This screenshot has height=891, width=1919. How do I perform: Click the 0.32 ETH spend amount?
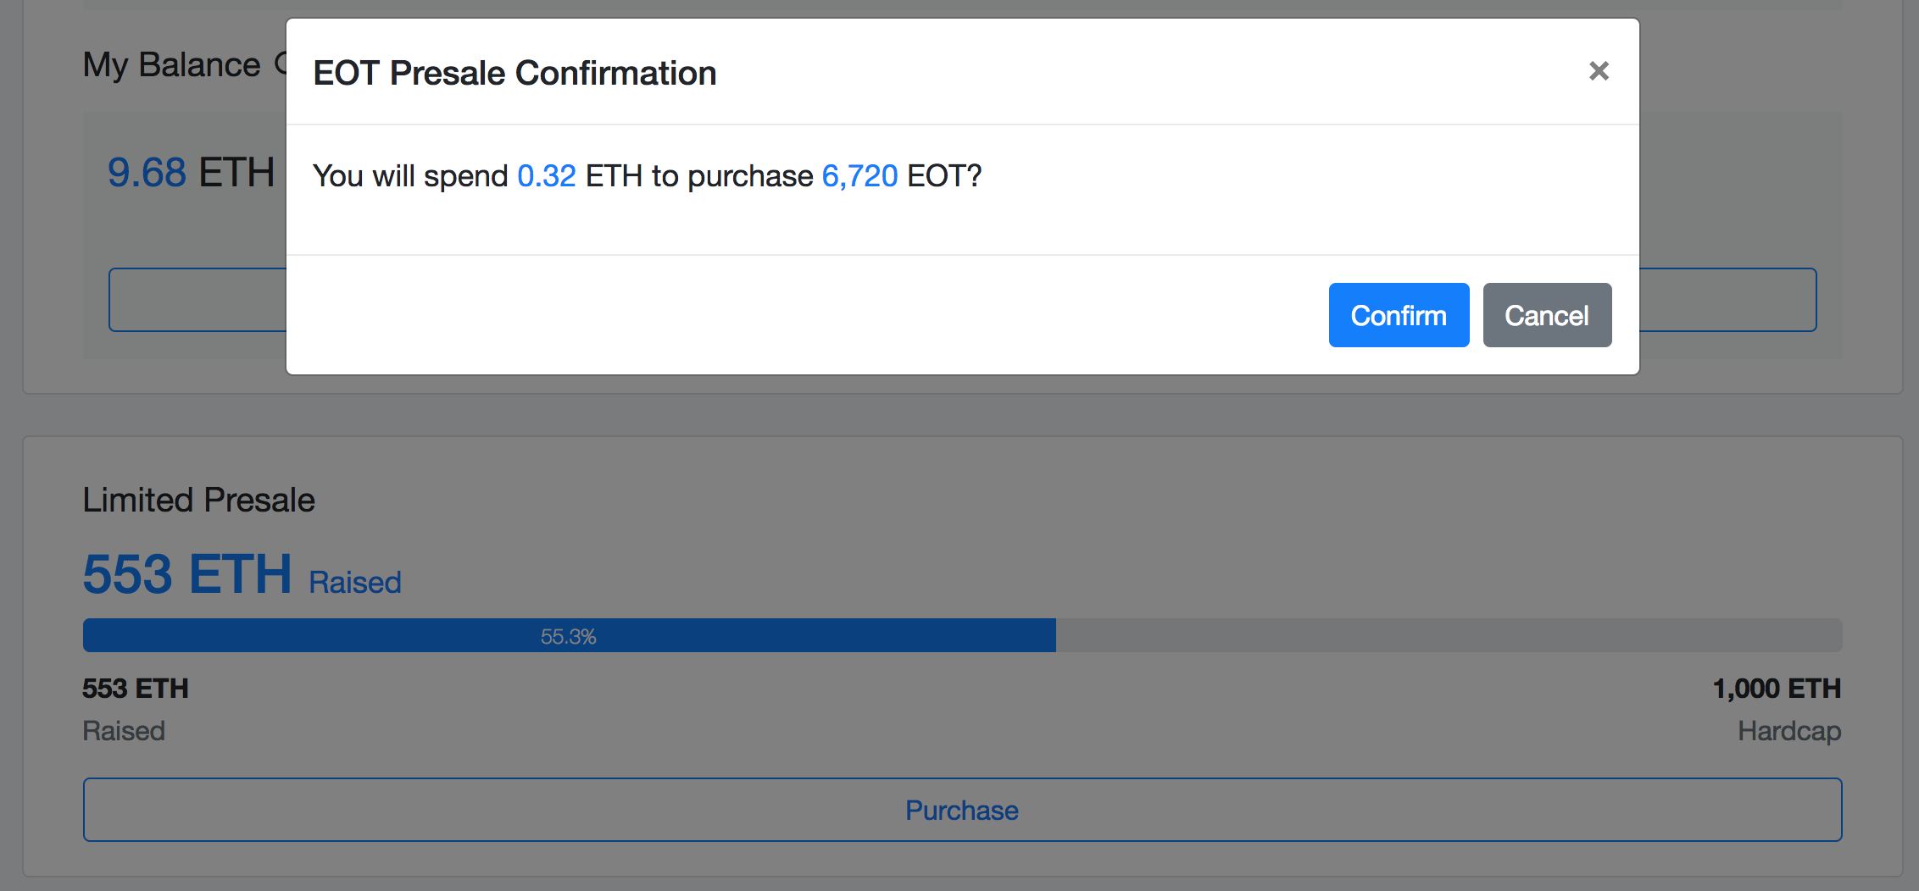tap(547, 176)
